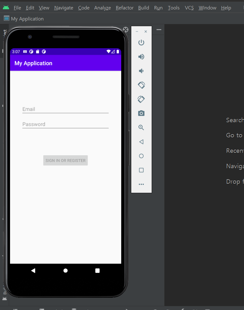Click emulator sidebar Back triangle icon
244x310 pixels.
[141, 142]
